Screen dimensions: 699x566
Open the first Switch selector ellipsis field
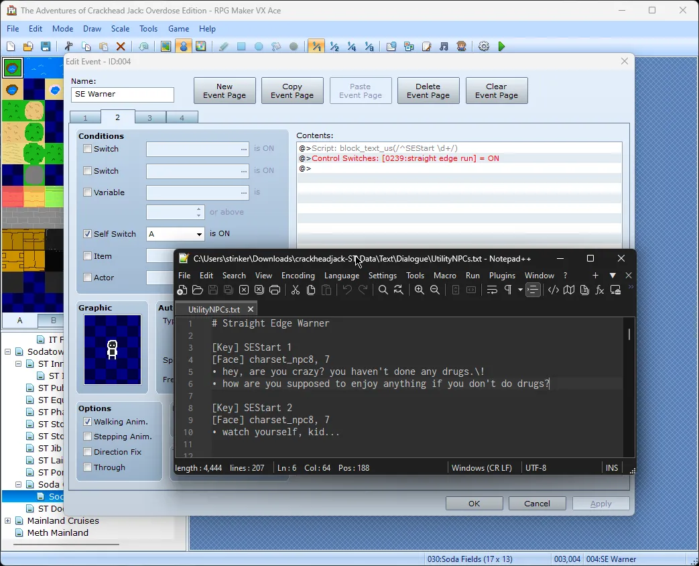tap(198, 149)
